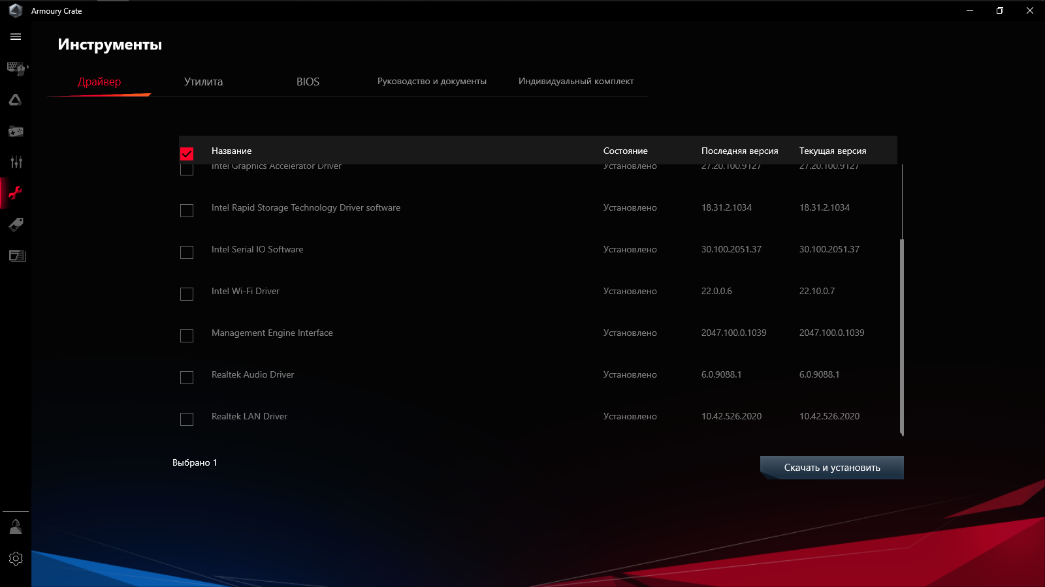
Task: Open the hamburger navigation menu
Action: pos(16,37)
